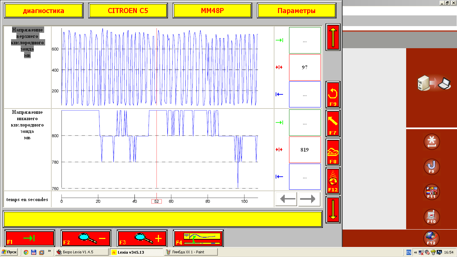Switch to Лямбда XX 1 - Paint taskbar window
Screen dimensions: 457x257
[191, 252]
